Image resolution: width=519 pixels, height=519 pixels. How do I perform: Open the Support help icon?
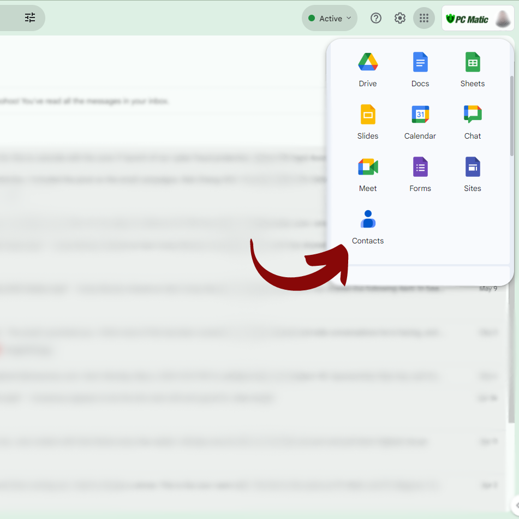376,19
